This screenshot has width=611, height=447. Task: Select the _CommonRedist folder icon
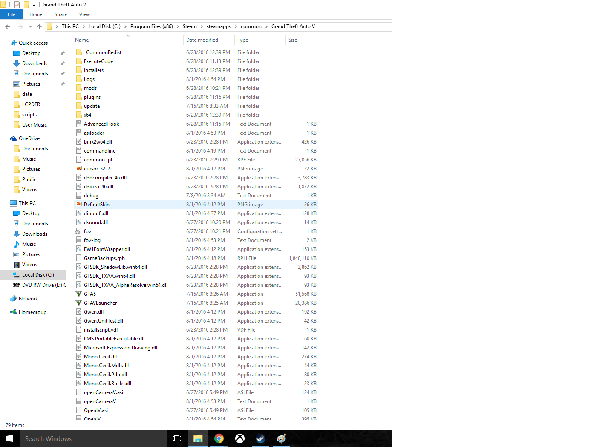point(79,52)
